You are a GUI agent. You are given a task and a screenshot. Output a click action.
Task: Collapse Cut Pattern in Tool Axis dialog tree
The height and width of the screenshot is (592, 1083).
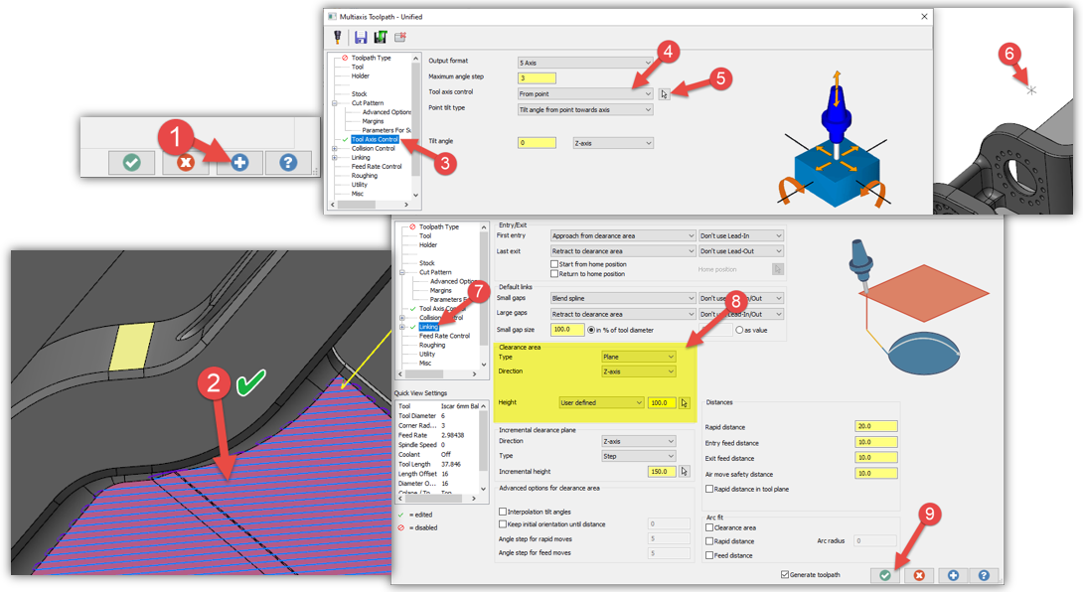tap(335, 103)
